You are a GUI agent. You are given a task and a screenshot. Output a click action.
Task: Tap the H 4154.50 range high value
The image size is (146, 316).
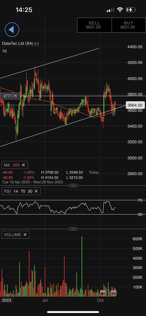(50, 177)
